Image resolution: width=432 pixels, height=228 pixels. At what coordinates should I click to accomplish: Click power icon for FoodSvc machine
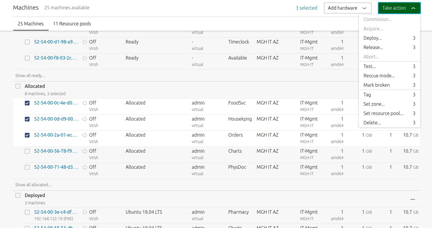point(85,103)
